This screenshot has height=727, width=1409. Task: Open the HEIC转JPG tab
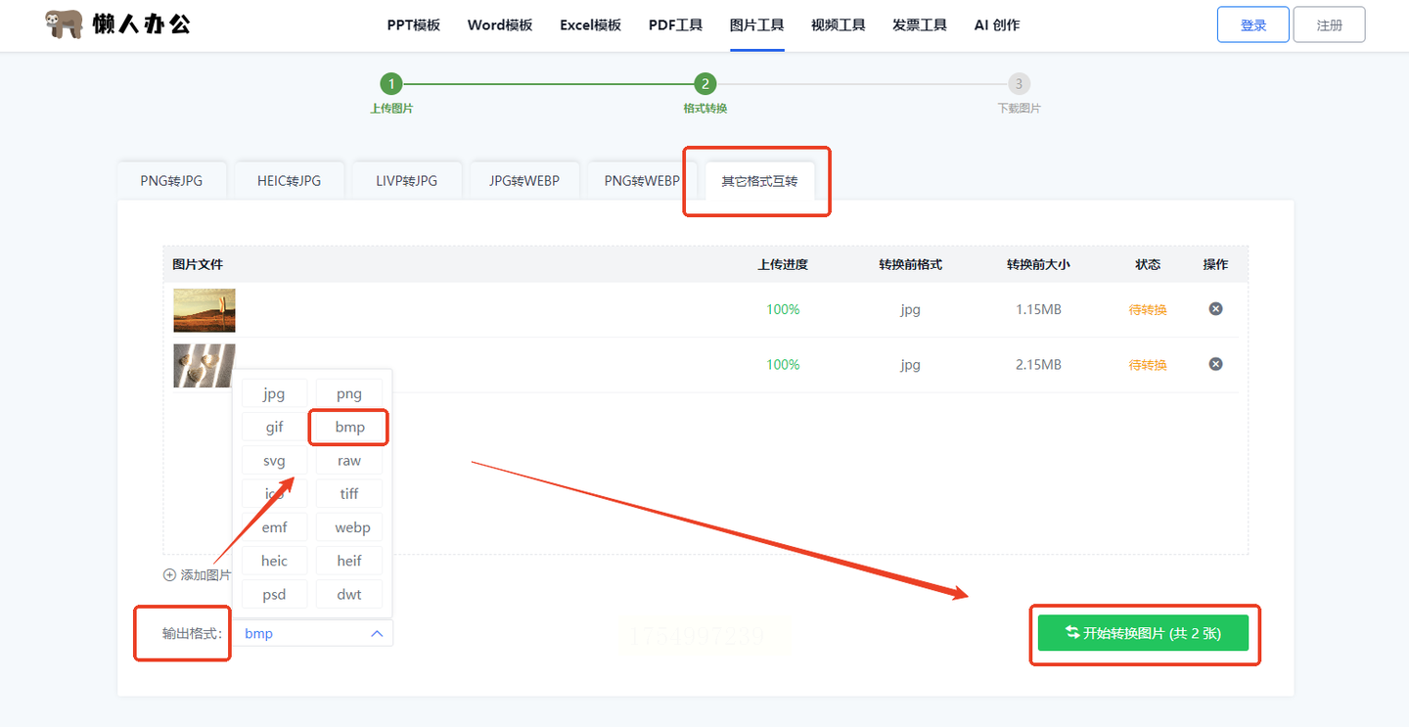[289, 180]
